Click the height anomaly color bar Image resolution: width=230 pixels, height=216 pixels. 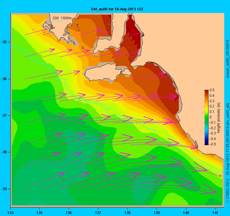206,118
